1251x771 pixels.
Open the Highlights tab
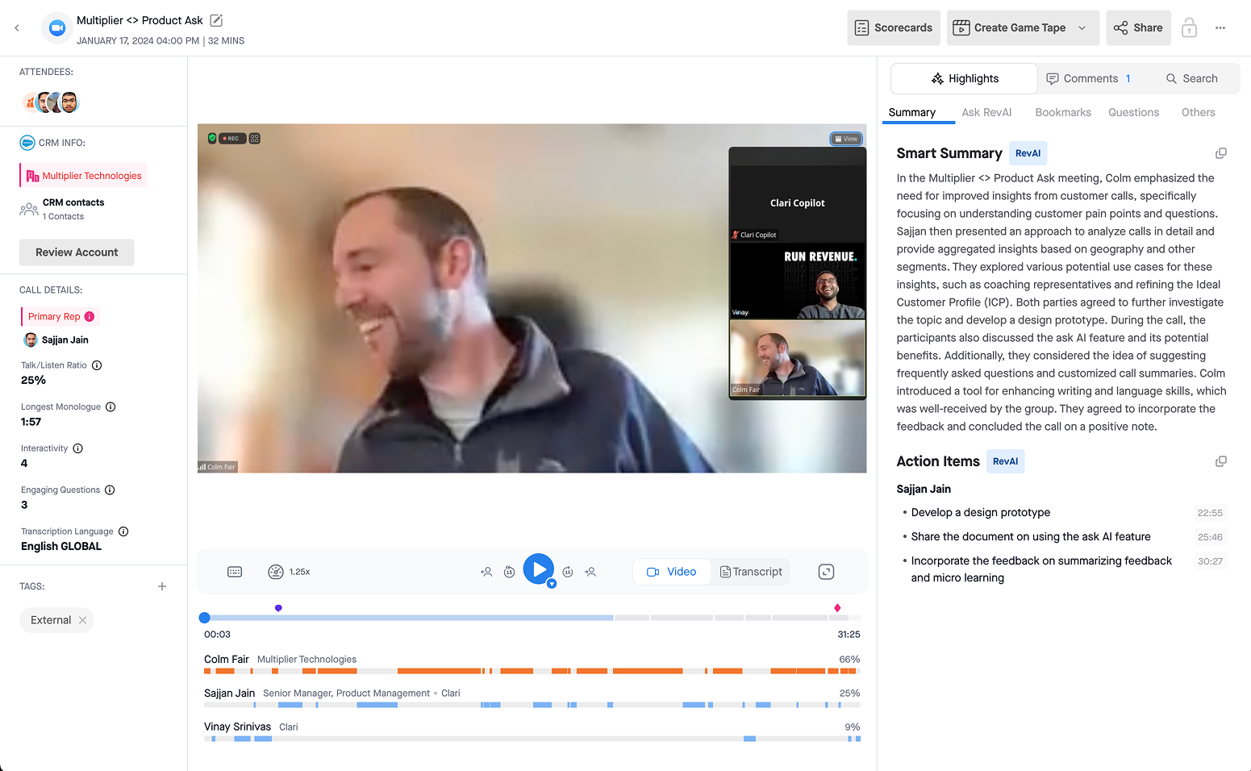[x=965, y=78]
